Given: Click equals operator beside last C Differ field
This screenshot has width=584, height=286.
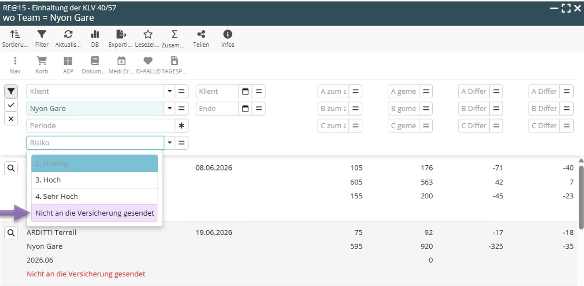Looking at the screenshot, I should pyautogui.click(x=567, y=126).
